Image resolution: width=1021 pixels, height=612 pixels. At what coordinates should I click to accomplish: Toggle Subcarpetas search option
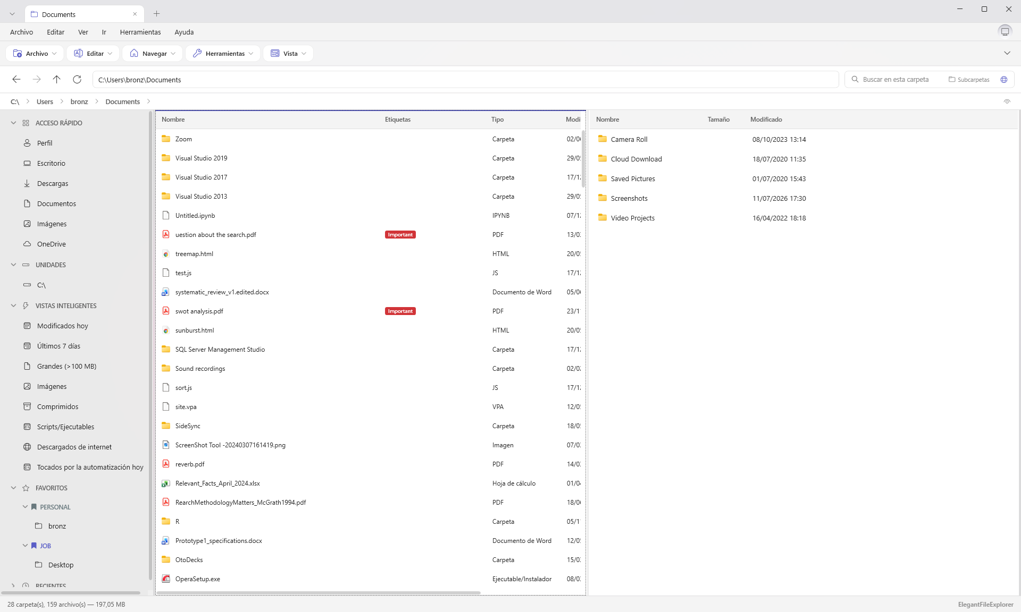[969, 80]
